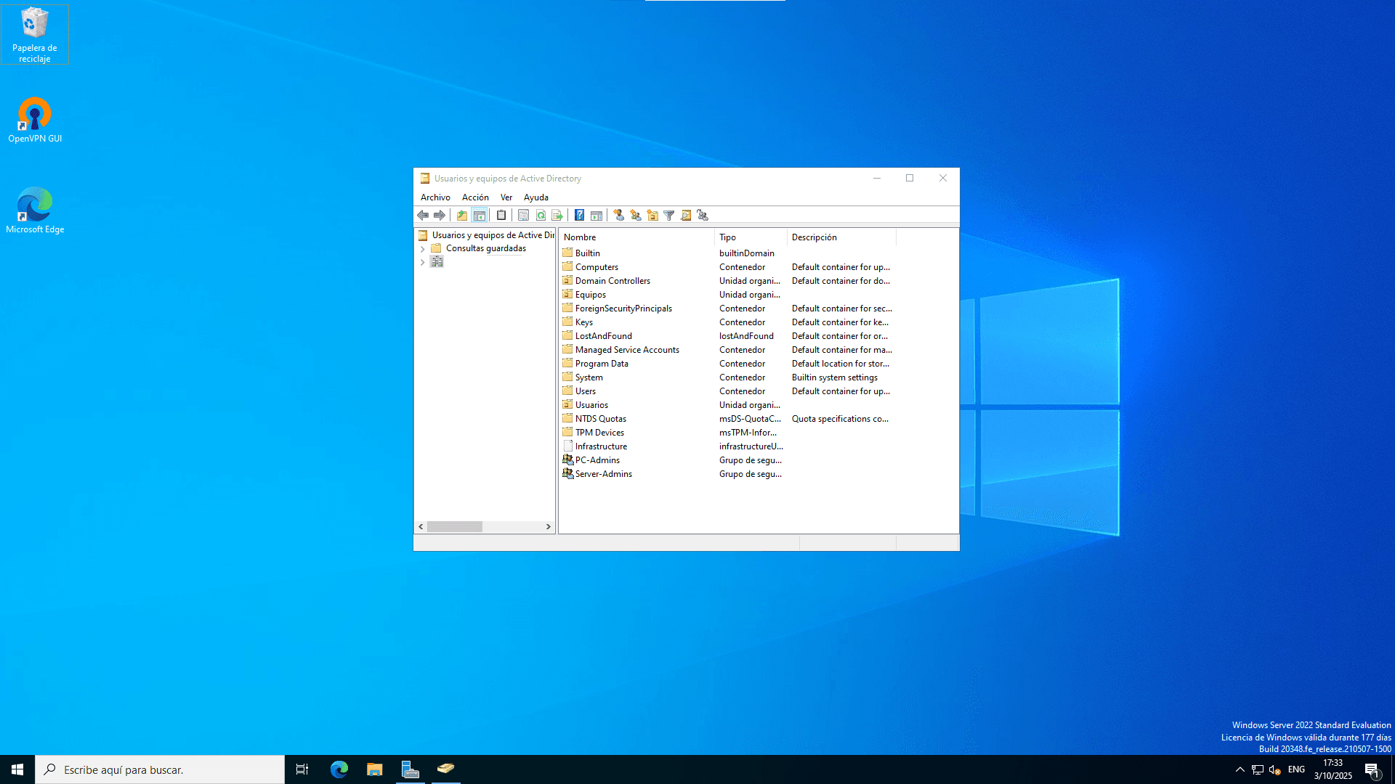This screenshot has width=1395, height=784.
Task: Export the list with the export icon
Action: click(x=557, y=215)
